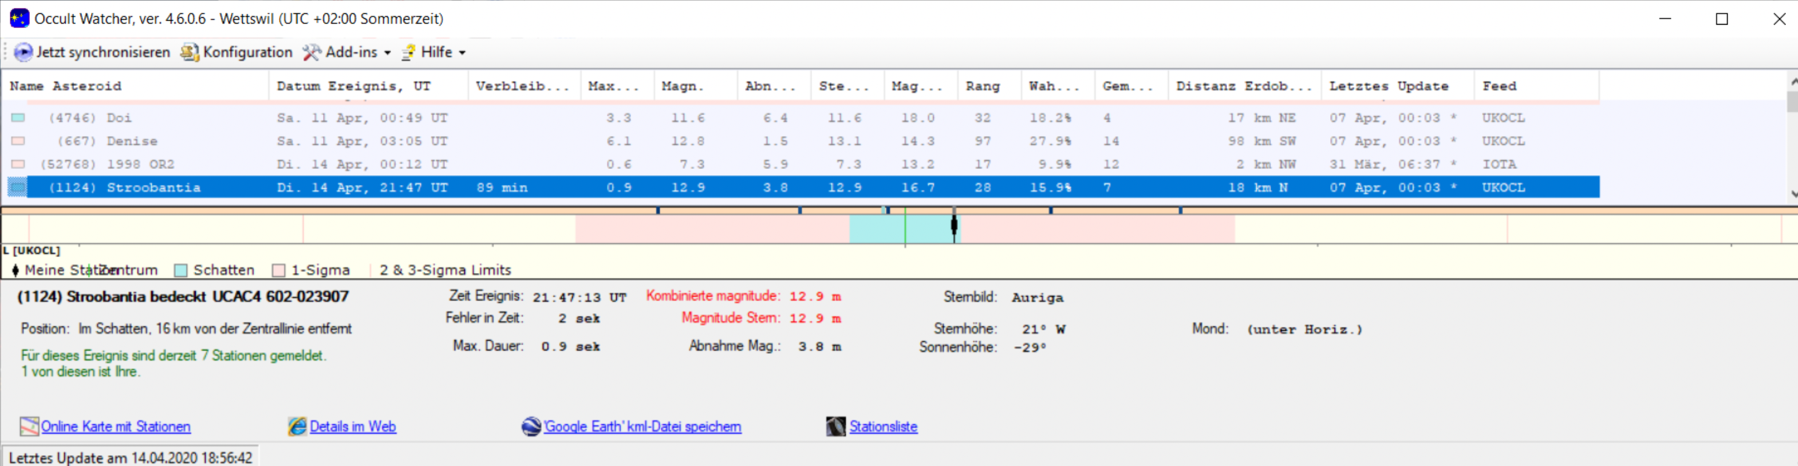This screenshot has height=466, width=1798.
Task: Click the Online Karte map icon
Action: [29, 426]
